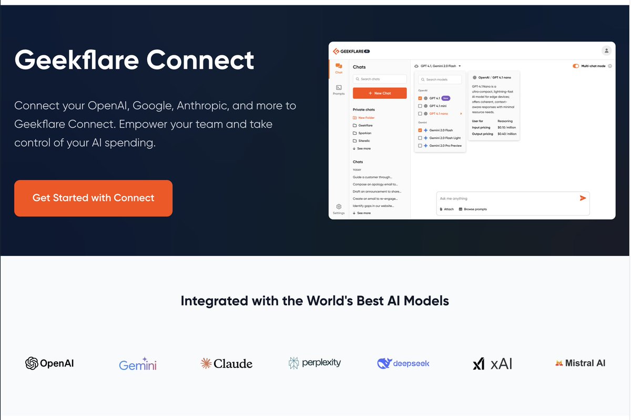Image resolution: width=631 pixels, height=420 pixels.
Task: Click the user avatar icon
Action: 606,50
